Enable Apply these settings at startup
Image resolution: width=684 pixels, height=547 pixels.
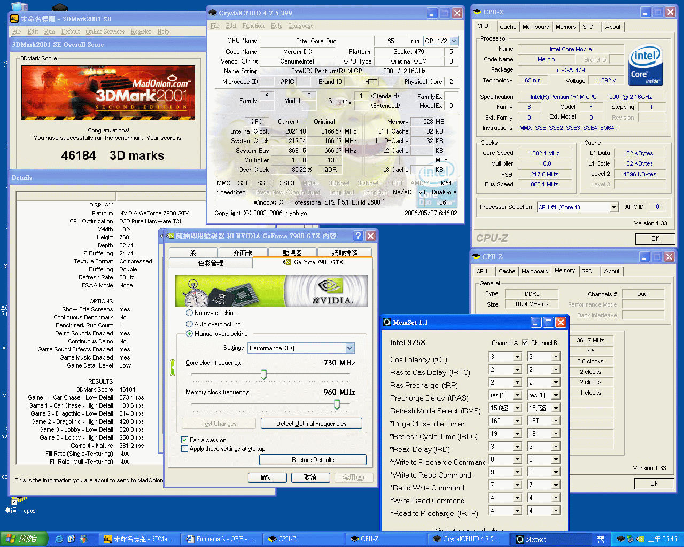223,449
